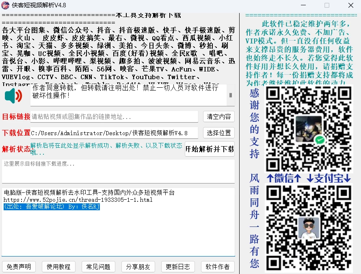Click the 感谢您的支持 vertical text
This screenshot has width=361, height=274.
pos(254,123)
